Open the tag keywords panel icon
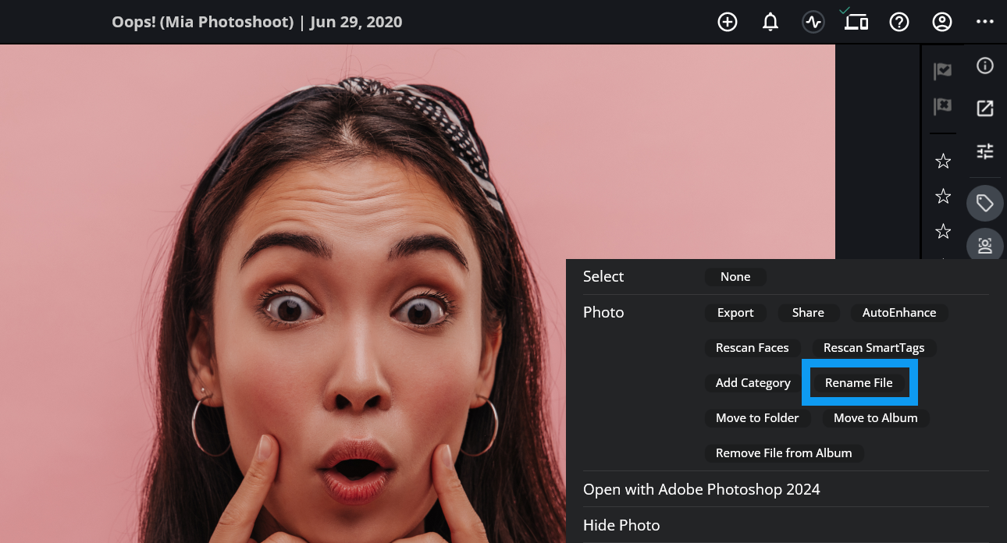 985,204
